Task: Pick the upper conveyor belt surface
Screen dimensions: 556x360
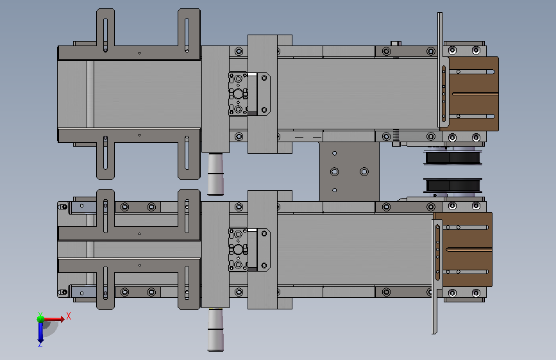Action: (x=357, y=94)
